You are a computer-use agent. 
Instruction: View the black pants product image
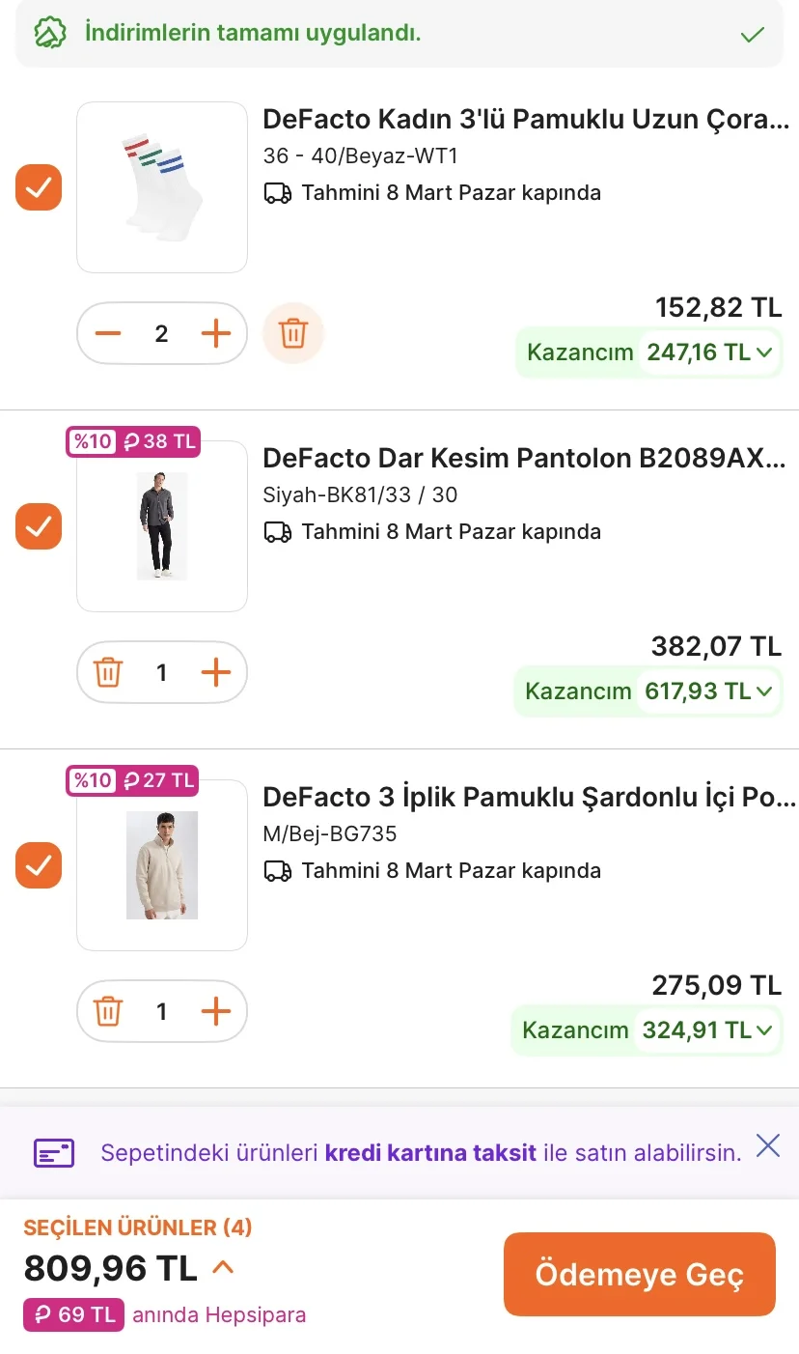pyautogui.click(x=162, y=526)
